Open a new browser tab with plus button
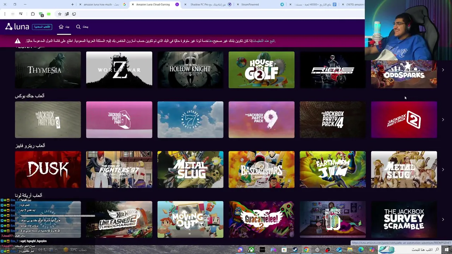 pyautogui.click(x=72, y=5)
